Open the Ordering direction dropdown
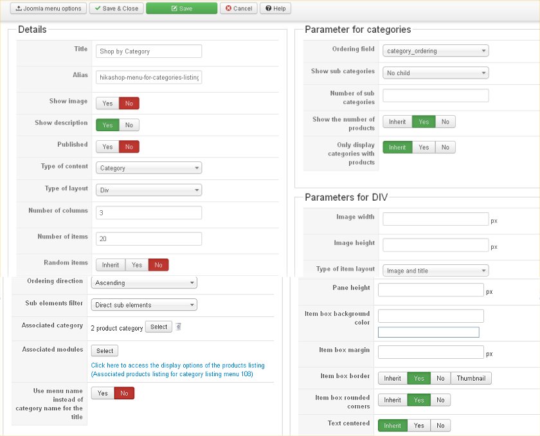The height and width of the screenshot is (436, 540). [144, 283]
